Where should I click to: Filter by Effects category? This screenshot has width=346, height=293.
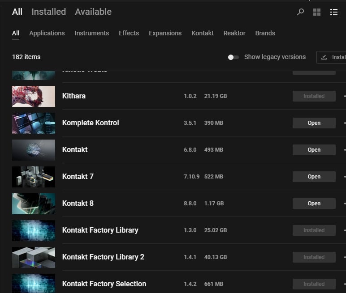tap(129, 33)
